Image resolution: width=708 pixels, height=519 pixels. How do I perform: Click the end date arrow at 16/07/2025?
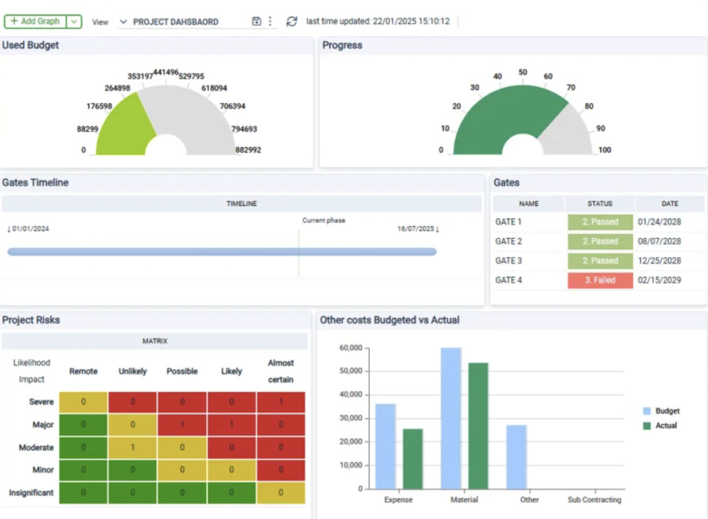click(x=437, y=229)
